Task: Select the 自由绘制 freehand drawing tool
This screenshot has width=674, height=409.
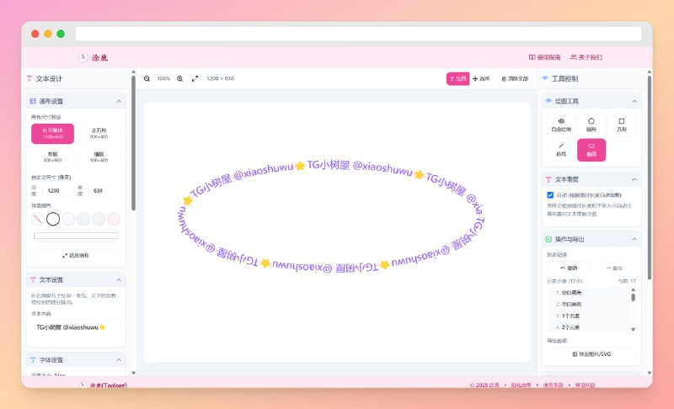Action: tap(561, 125)
